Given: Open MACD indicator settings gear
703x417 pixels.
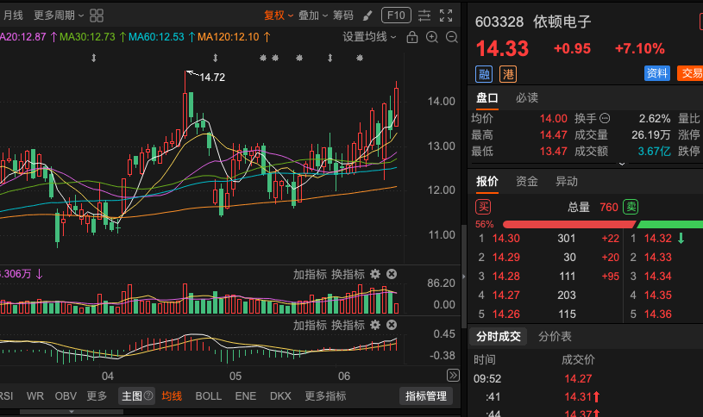Looking at the screenshot, I should (x=375, y=325).
